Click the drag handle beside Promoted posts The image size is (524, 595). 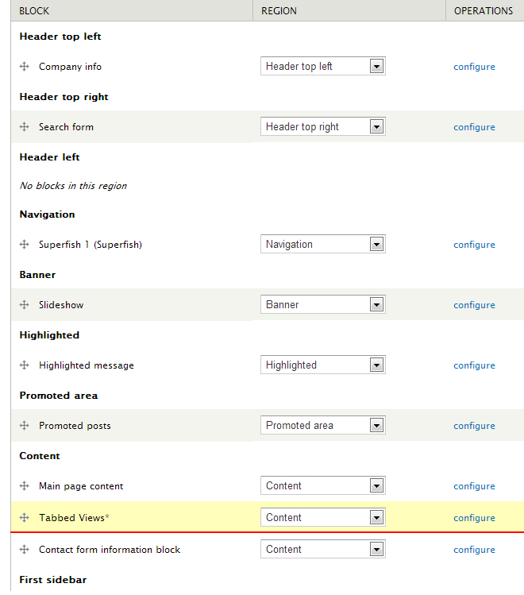(25, 425)
